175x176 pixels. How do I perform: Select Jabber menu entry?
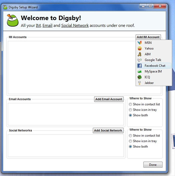[154, 83]
